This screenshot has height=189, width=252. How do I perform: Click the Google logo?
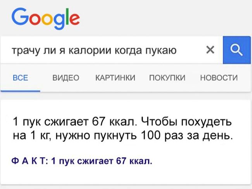(46, 19)
